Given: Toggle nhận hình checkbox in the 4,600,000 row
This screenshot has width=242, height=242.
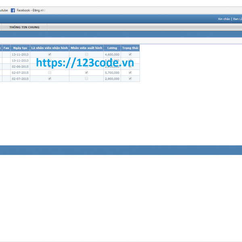Looking at the screenshot, I should coord(50,54).
